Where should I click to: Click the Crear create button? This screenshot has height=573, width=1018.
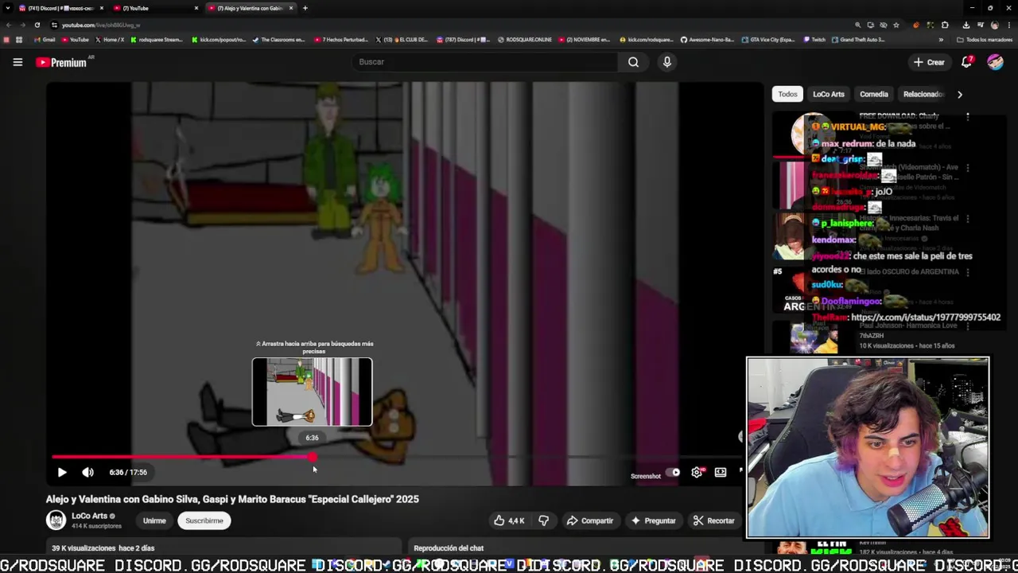(x=929, y=62)
